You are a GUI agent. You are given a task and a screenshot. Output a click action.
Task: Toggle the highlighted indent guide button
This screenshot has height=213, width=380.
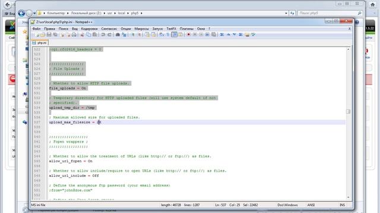pyautogui.click(x=174, y=35)
